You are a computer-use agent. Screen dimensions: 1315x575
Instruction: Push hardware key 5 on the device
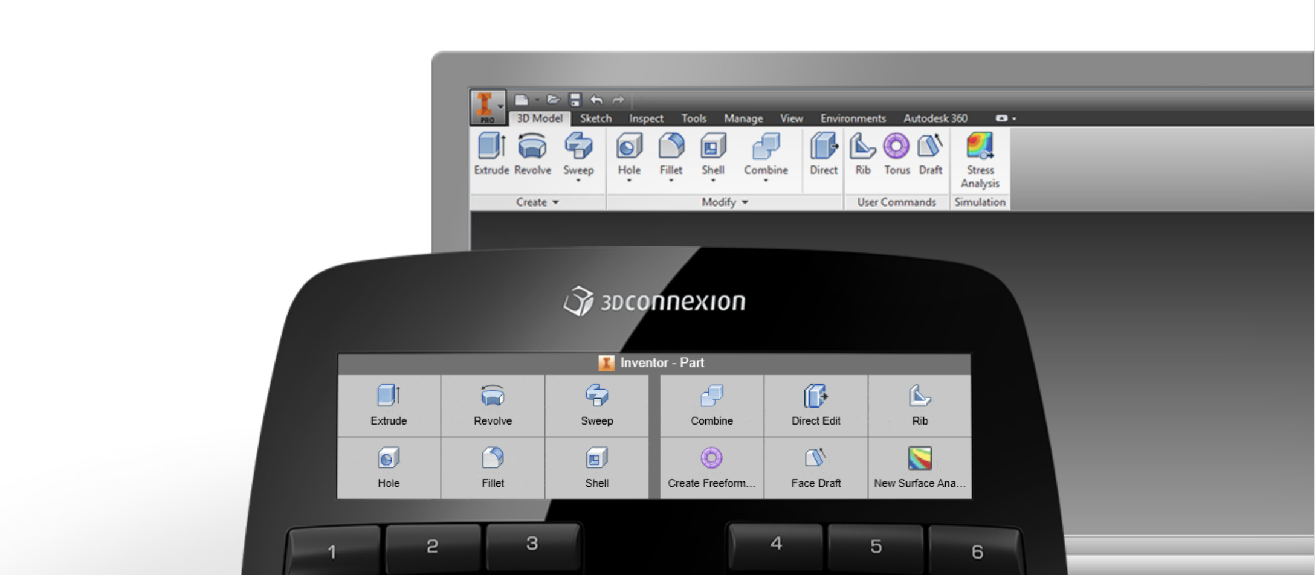coord(876,548)
